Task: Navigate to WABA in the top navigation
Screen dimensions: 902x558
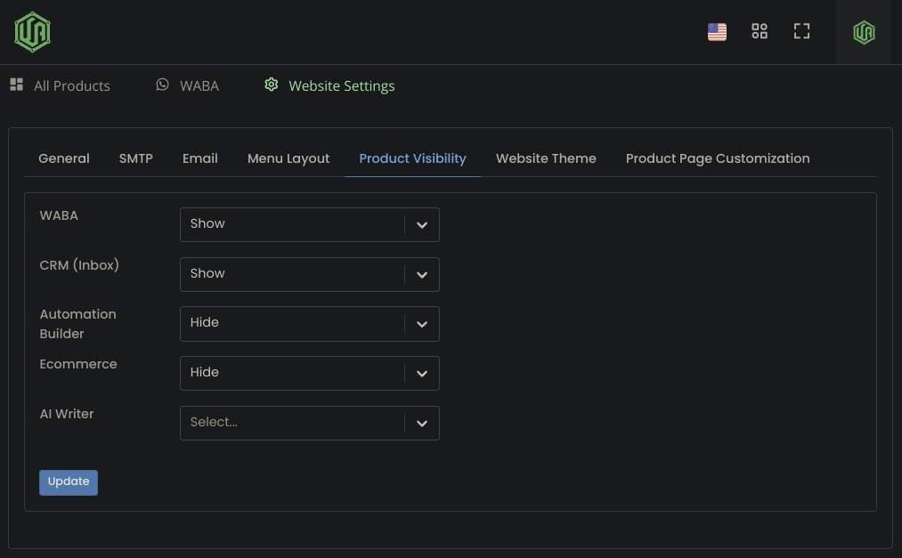Action: [199, 85]
